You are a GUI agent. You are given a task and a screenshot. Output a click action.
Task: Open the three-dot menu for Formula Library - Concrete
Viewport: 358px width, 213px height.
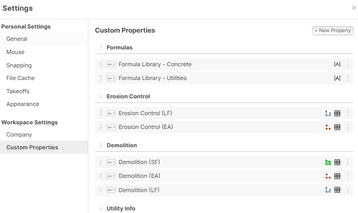click(348, 65)
